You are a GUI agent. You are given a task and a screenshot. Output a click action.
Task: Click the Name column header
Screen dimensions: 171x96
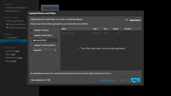(76, 29)
